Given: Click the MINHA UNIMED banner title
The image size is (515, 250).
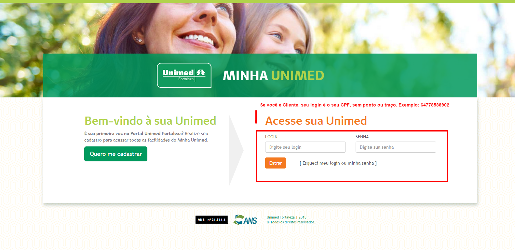Looking at the screenshot, I should pyautogui.click(x=274, y=76).
